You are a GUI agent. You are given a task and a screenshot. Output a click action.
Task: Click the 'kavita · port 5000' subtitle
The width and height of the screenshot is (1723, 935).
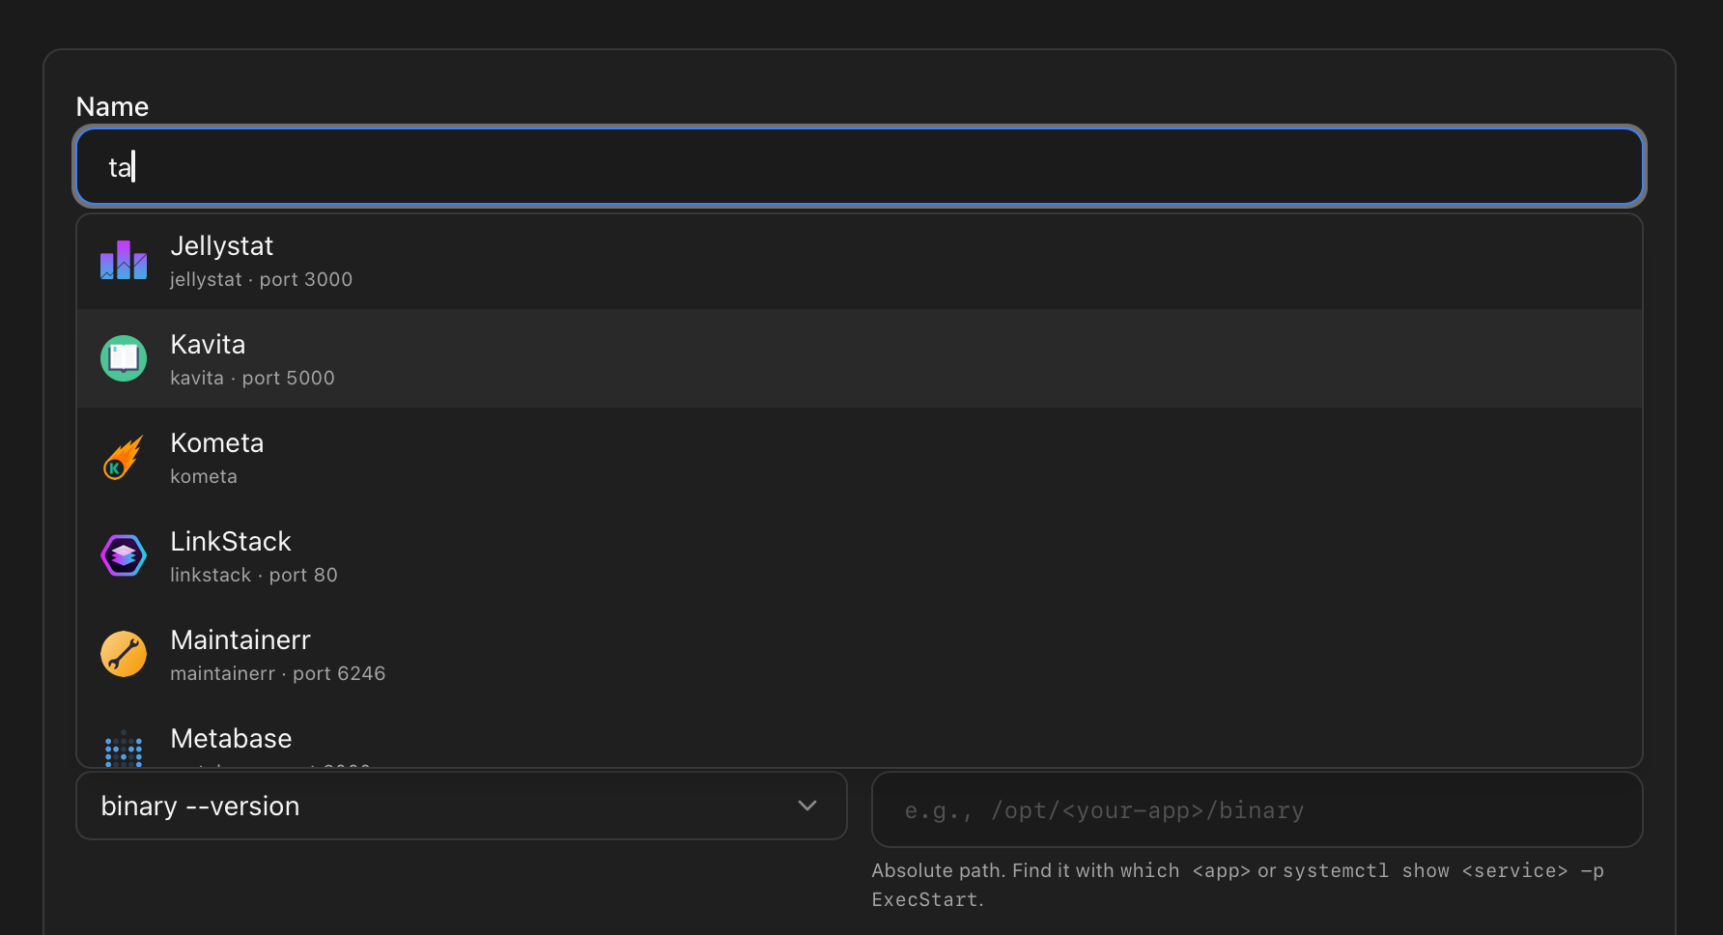coord(252,378)
